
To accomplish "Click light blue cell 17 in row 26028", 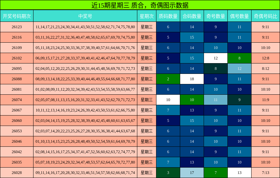I will click(192, 172).
